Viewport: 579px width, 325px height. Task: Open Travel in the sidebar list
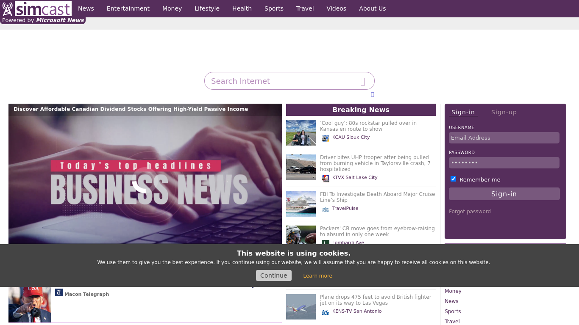coord(452,322)
